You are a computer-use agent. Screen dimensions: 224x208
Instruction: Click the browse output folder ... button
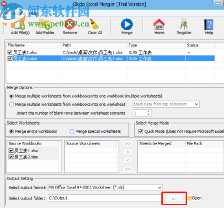tap(174, 198)
